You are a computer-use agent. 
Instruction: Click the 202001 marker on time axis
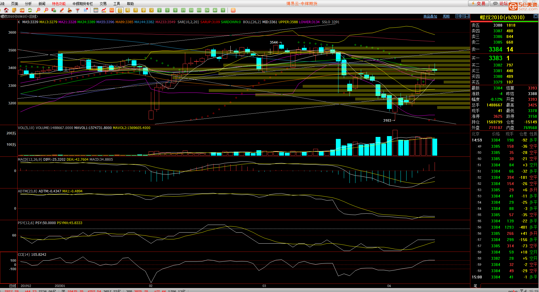60,286
